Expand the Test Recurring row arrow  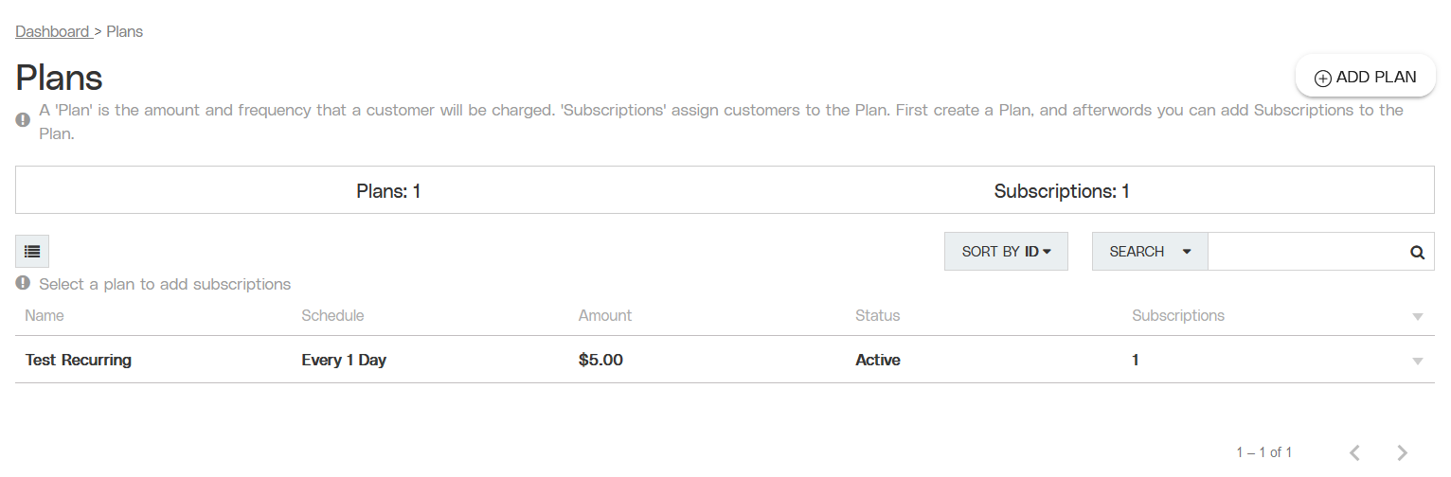[x=1418, y=361]
